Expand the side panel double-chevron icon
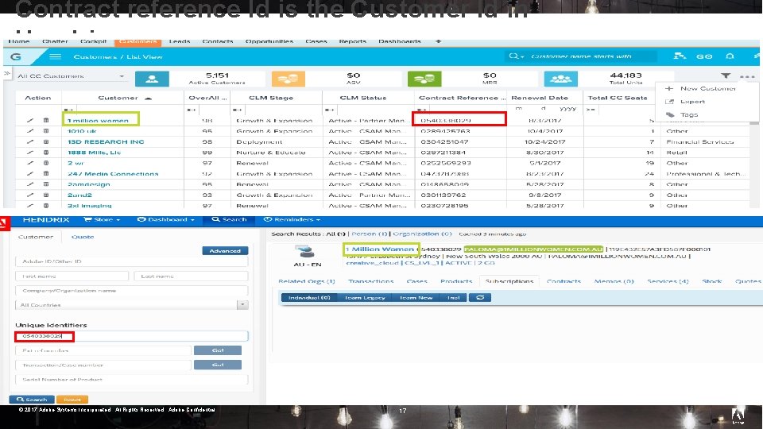The height and width of the screenshot is (429, 763). pos(7,73)
